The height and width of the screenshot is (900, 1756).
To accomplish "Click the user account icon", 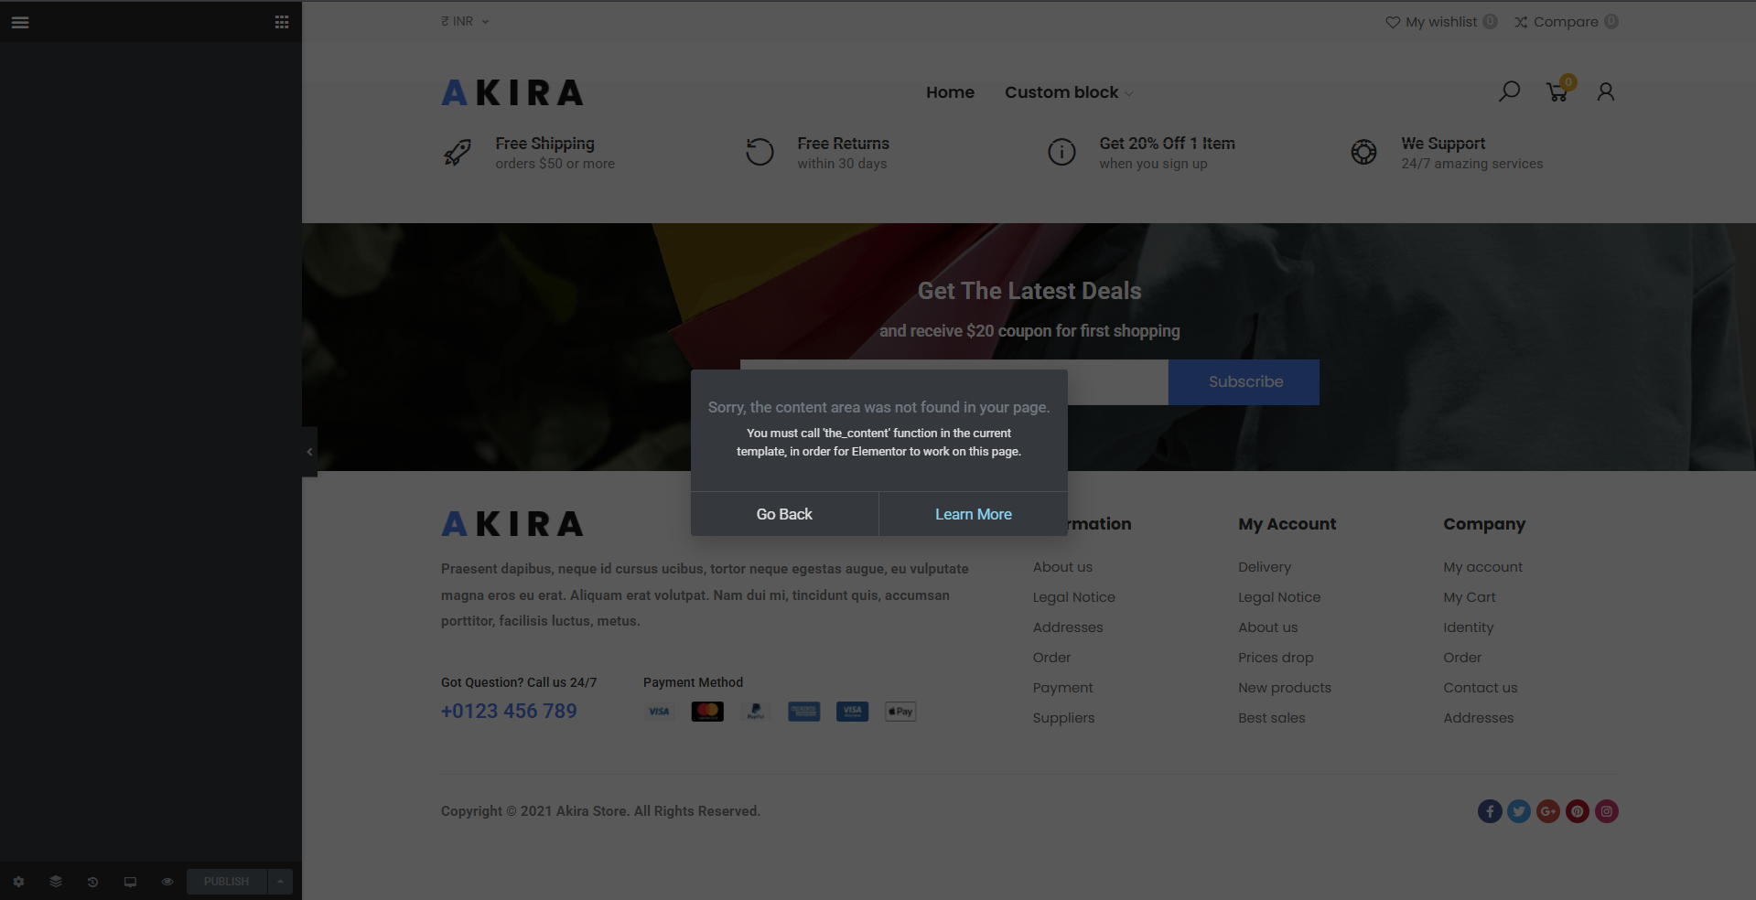I will tap(1605, 91).
